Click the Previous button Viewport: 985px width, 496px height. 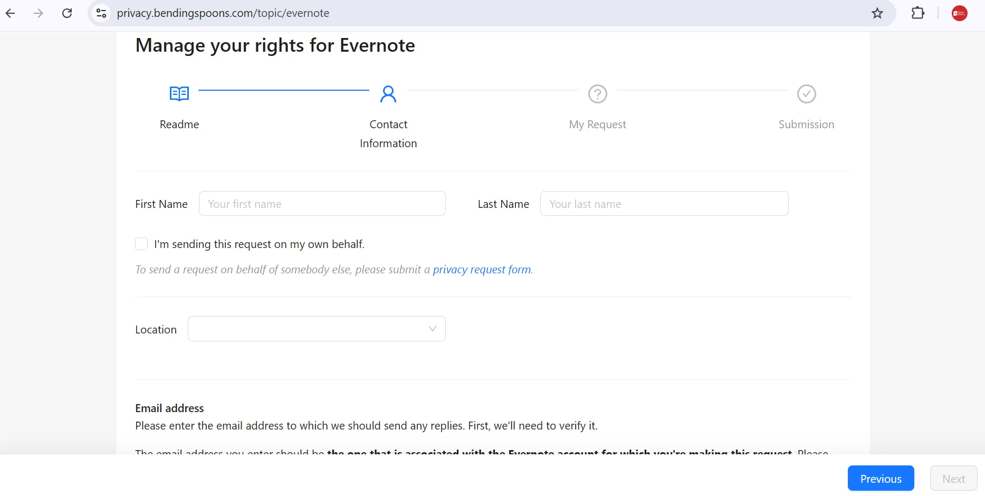click(x=880, y=478)
